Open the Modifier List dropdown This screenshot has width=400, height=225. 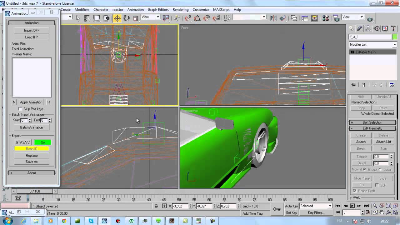372,45
